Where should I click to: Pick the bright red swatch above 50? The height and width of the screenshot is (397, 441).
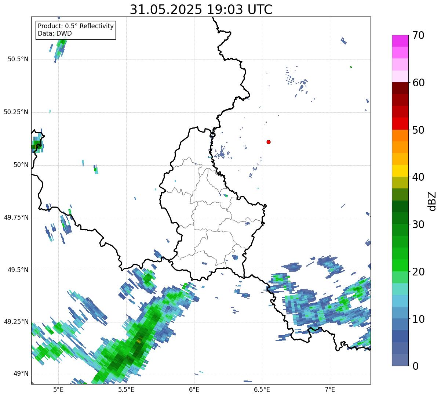[x=400, y=123]
